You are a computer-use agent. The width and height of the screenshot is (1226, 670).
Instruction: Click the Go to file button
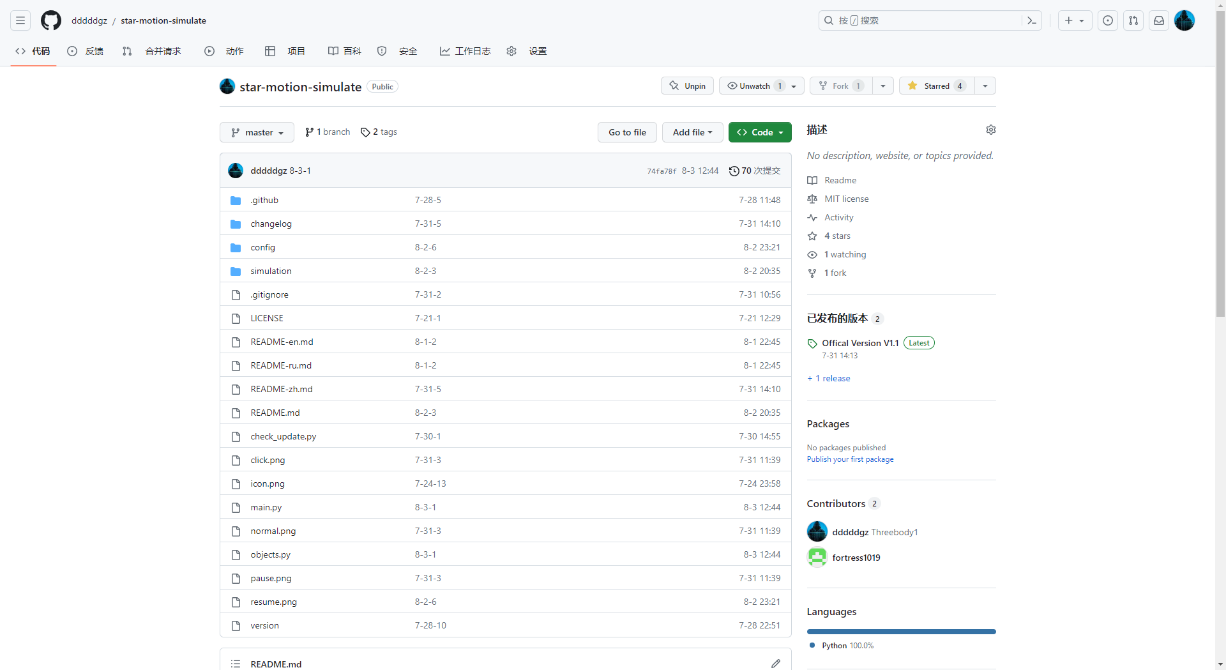(x=627, y=132)
